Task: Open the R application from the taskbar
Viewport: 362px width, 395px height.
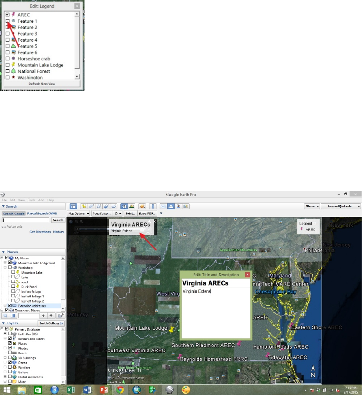Action: (54, 390)
